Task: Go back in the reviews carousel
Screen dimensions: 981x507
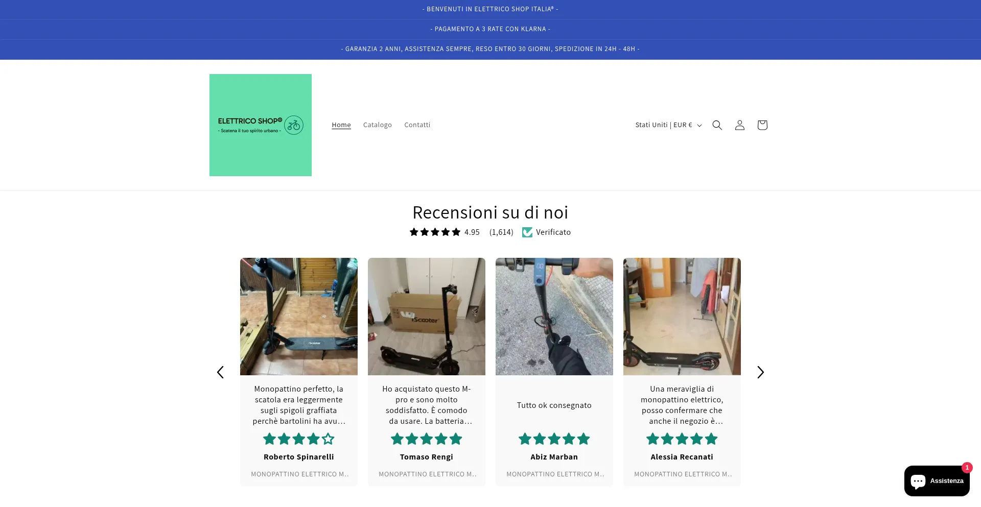Action: pyautogui.click(x=220, y=372)
